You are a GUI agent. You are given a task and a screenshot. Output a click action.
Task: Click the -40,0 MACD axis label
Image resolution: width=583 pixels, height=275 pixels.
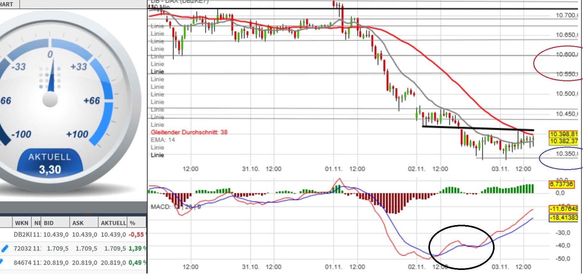pos(562,245)
